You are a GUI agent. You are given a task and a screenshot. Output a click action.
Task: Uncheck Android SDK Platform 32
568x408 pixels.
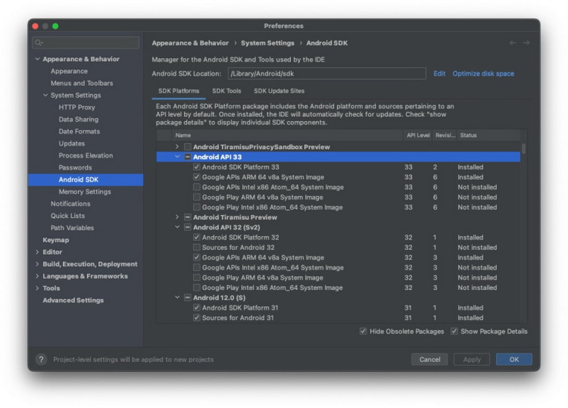click(196, 237)
